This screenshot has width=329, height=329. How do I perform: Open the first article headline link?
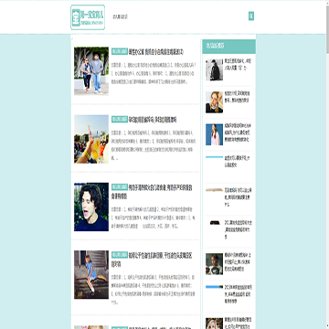156,51
